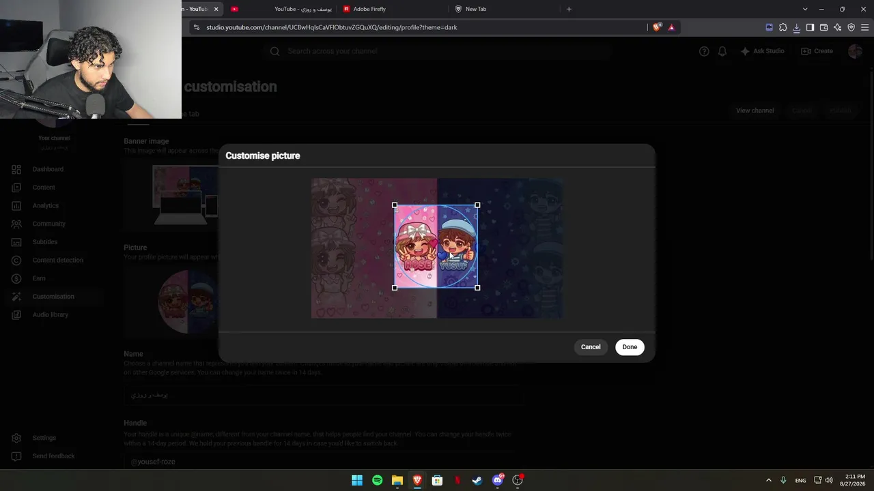The width and height of the screenshot is (874, 491).
Task: Toggle the browser sidebar panel
Action: click(810, 27)
